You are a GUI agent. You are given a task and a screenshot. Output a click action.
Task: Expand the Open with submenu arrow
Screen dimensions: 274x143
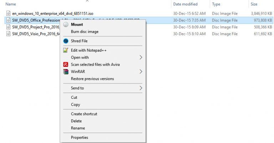[x=141, y=57]
